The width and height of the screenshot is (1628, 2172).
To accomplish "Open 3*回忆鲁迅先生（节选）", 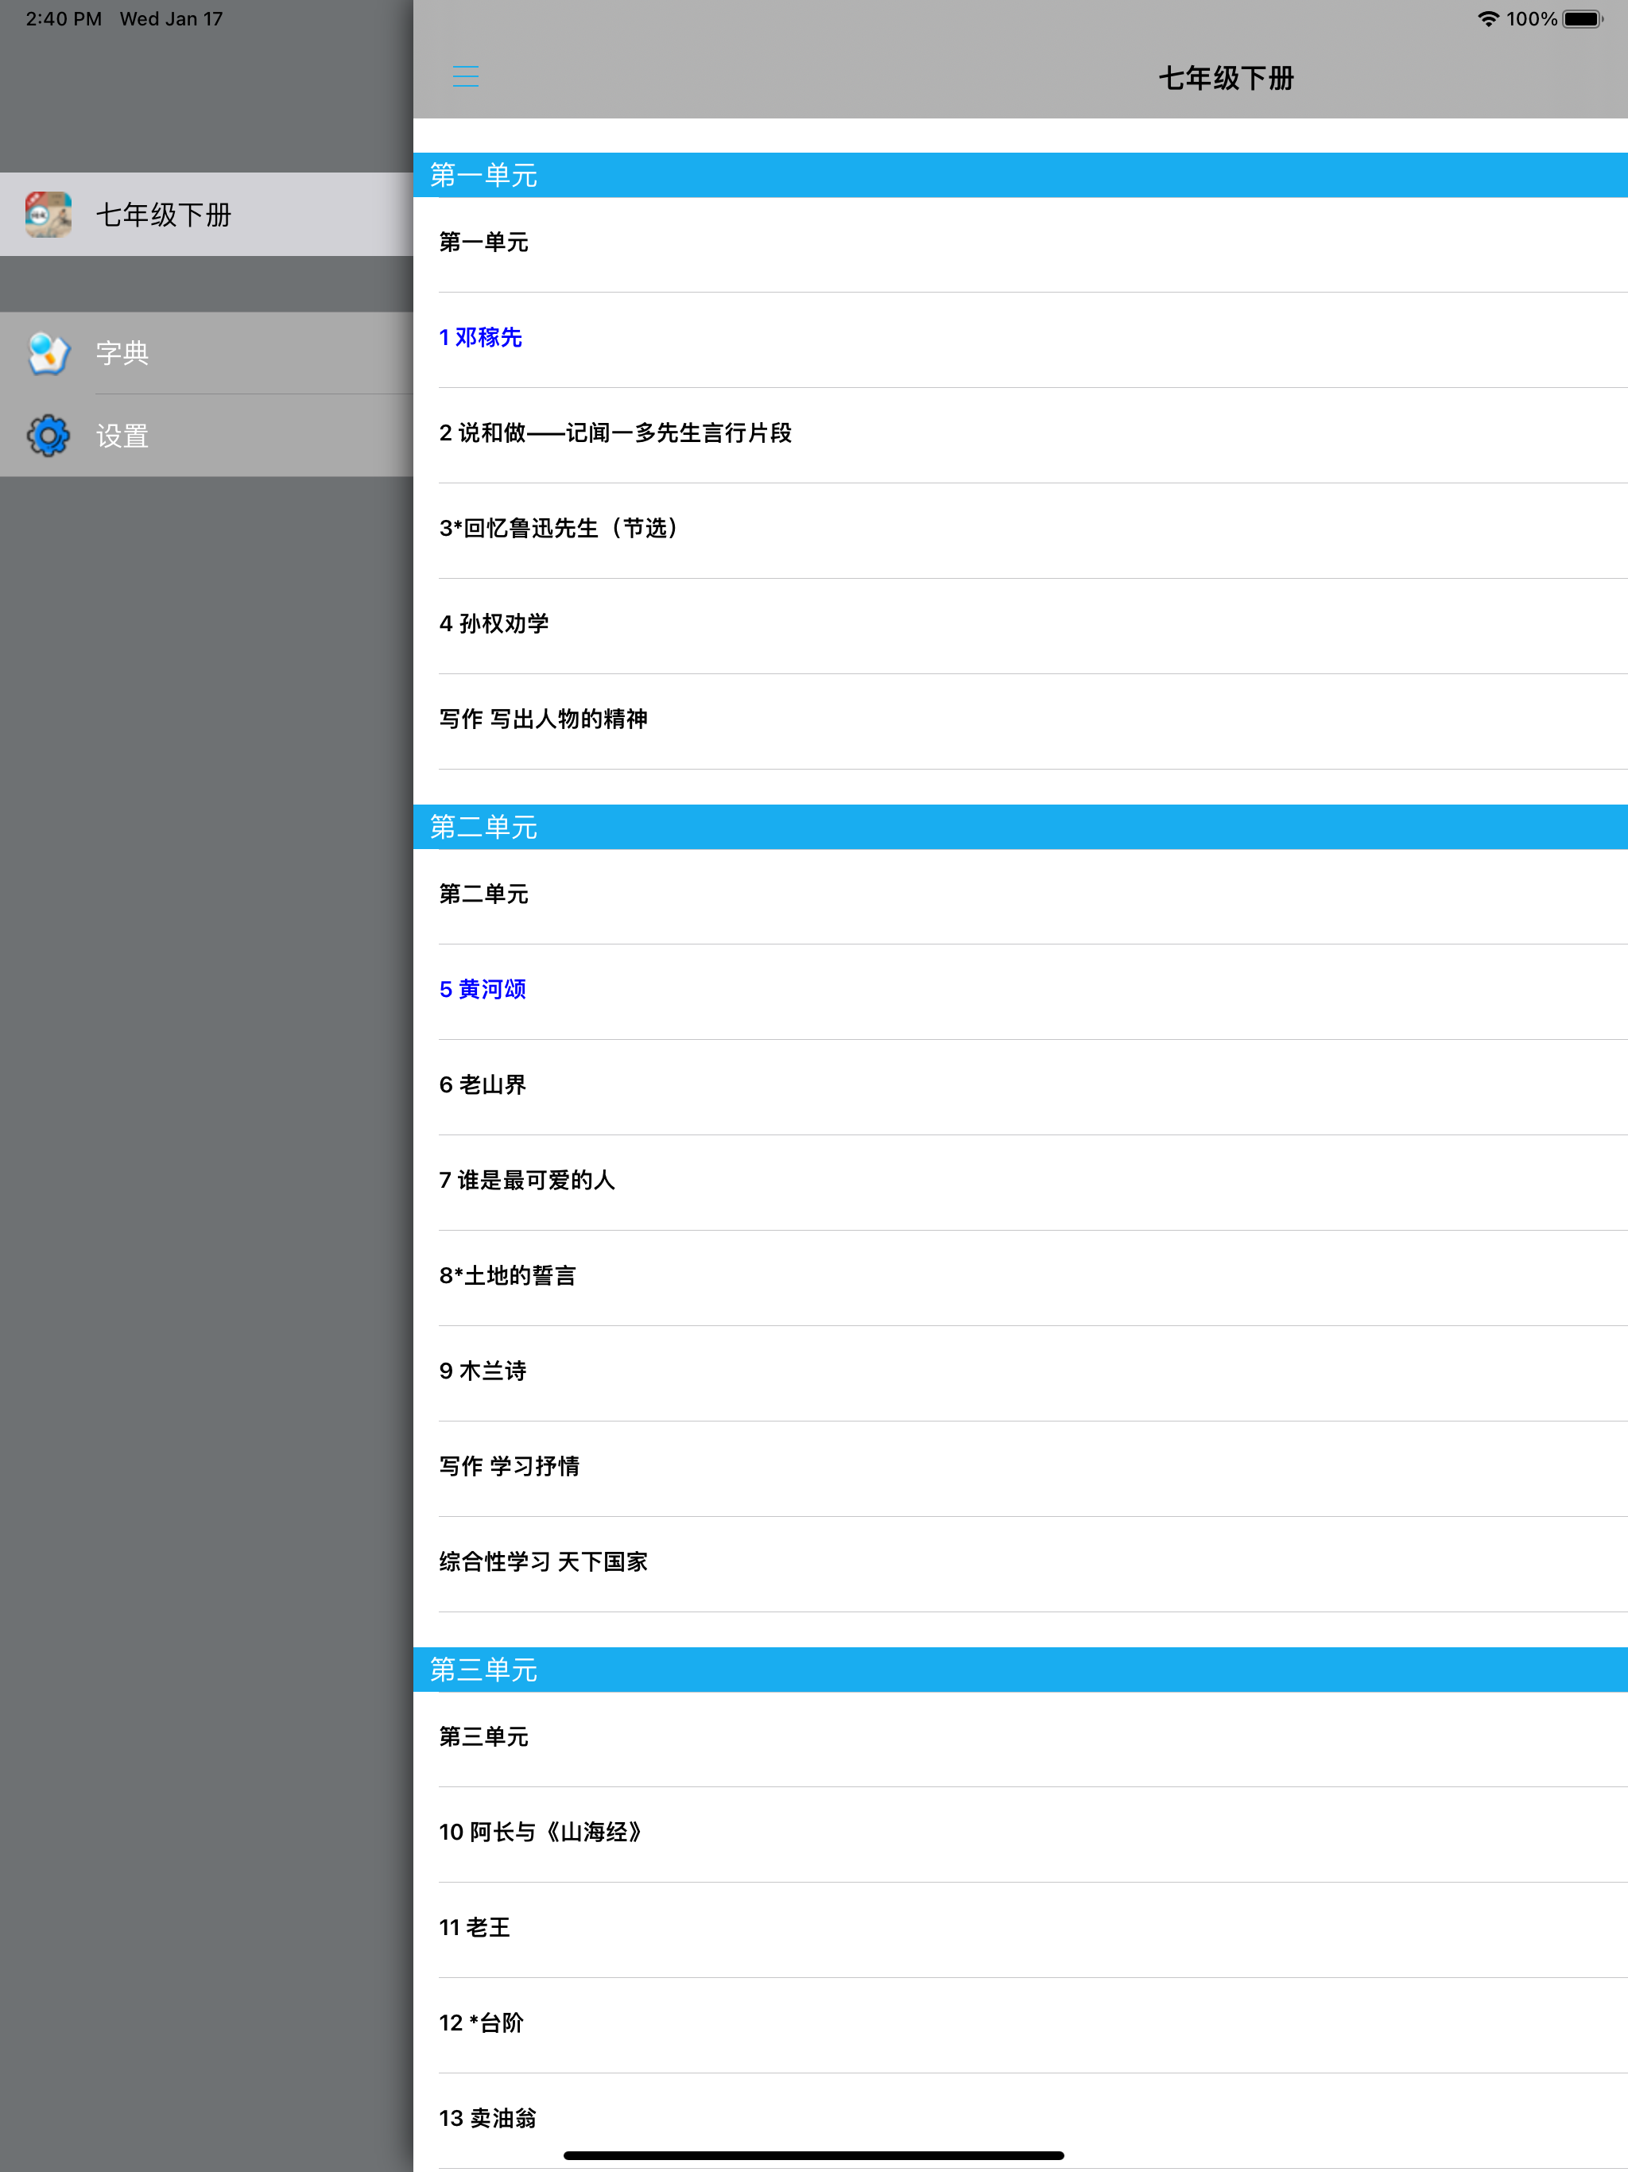I will [x=1020, y=529].
